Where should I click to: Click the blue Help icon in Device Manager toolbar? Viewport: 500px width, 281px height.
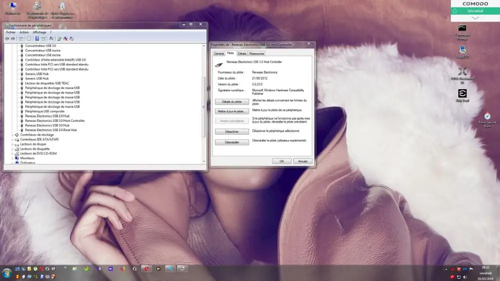point(37,38)
